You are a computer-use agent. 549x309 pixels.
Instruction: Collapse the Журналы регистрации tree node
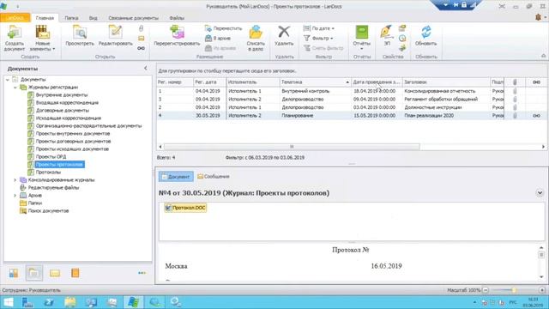(x=15, y=88)
